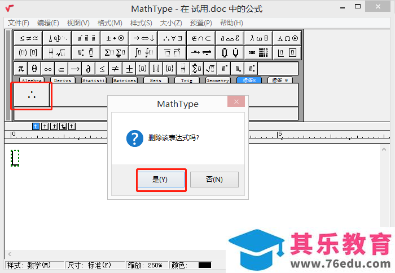The height and width of the screenshot is (273, 395).
Task: Click the black color swatch in status bar
Action: [204, 265]
